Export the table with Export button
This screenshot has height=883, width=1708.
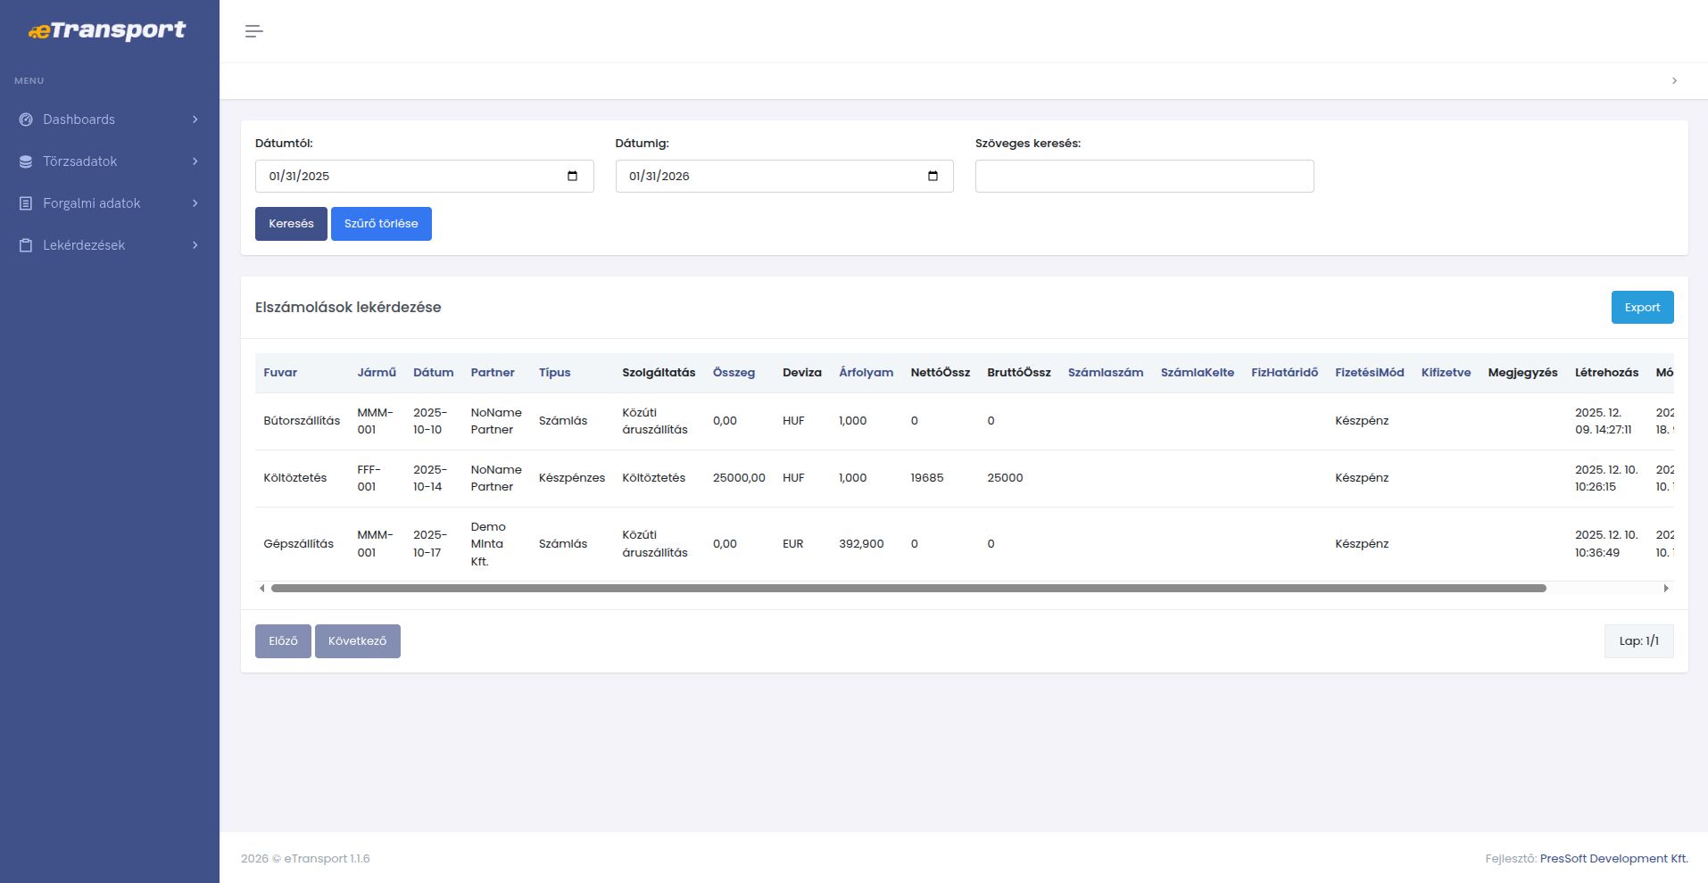pos(1642,308)
